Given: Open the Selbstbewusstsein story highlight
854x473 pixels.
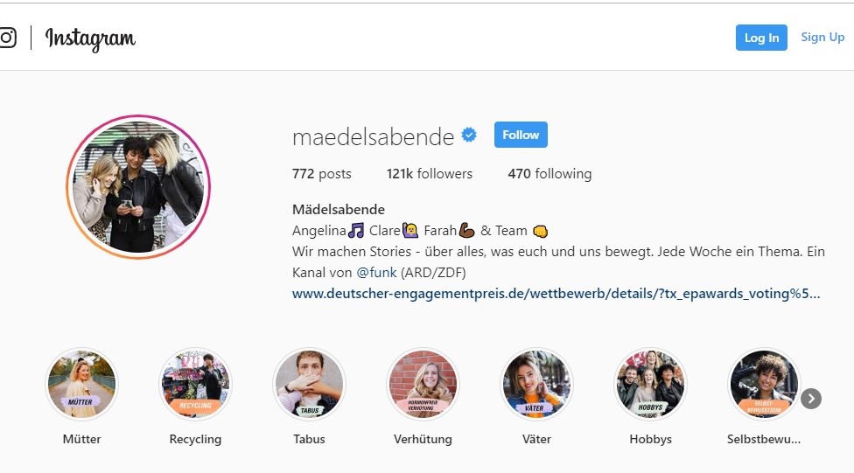Looking at the screenshot, I should 764,385.
